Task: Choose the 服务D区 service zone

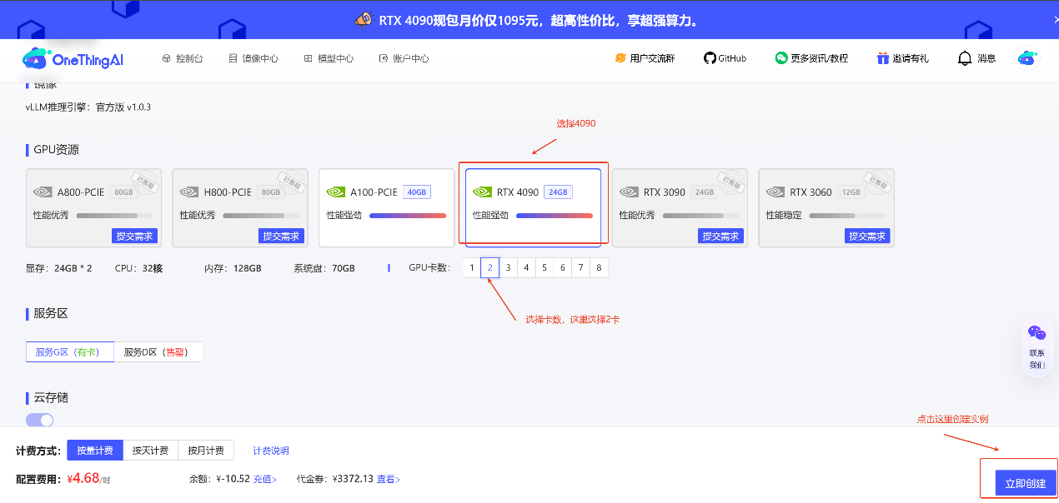Action: click(157, 352)
